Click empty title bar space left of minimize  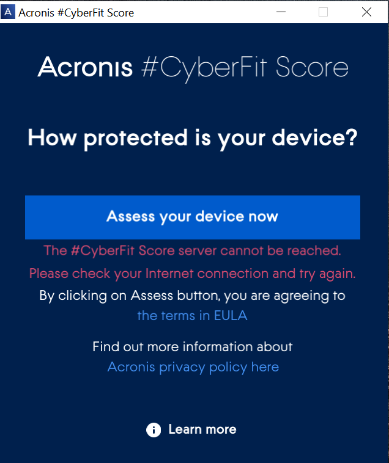pos(202,12)
